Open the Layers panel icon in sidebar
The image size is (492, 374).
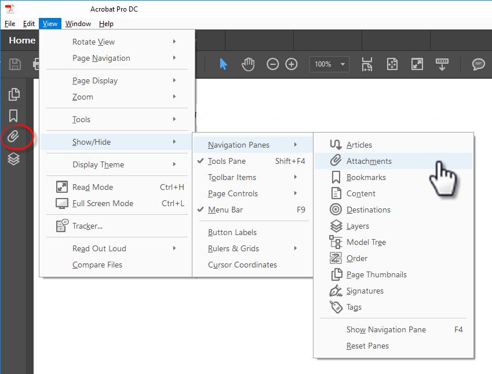14,159
